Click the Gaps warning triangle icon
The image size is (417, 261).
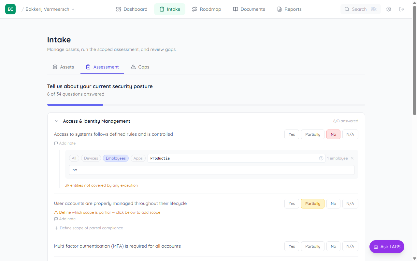pyautogui.click(x=133, y=67)
